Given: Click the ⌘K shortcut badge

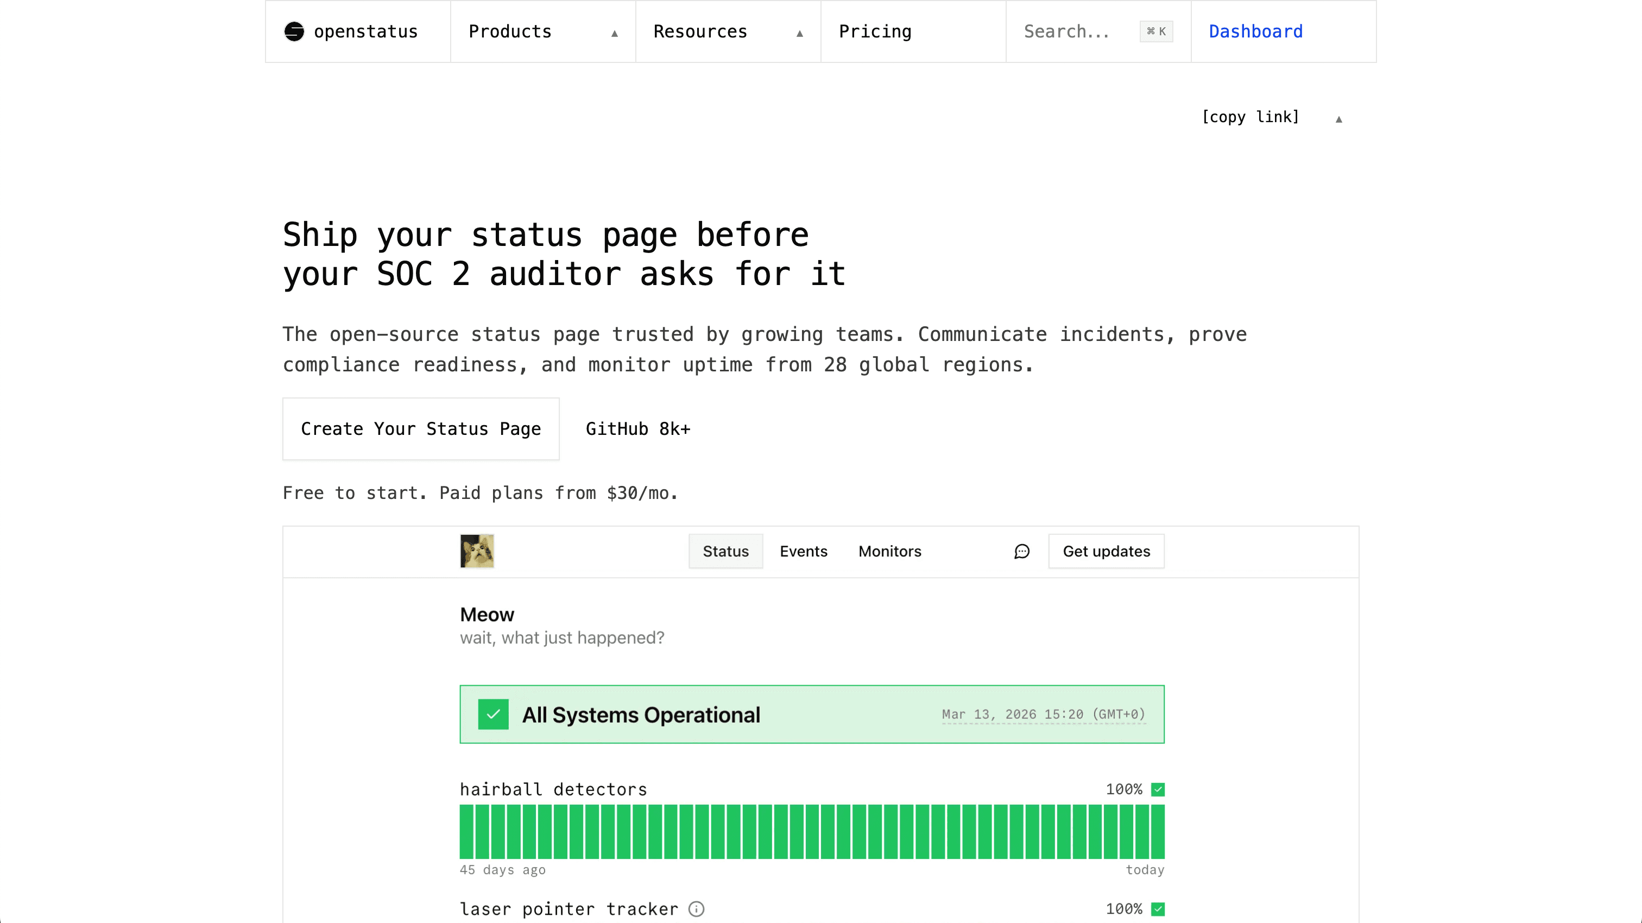Looking at the screenshot, I should 1156,31.
